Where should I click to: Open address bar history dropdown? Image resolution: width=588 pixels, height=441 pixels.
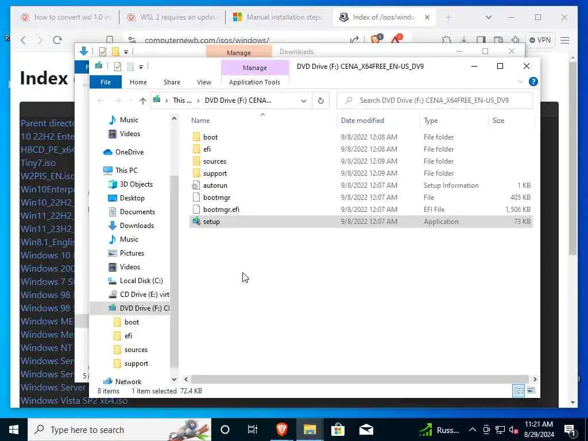[303, 100]
